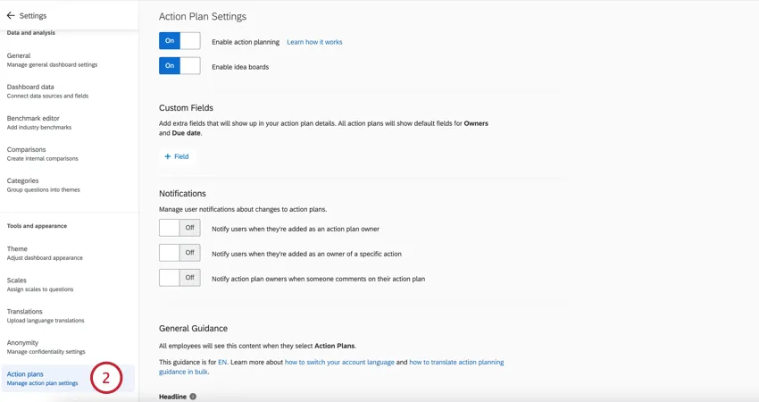Click how to switch your account language
The image size is (759, 402).
(x=339, y=362)
